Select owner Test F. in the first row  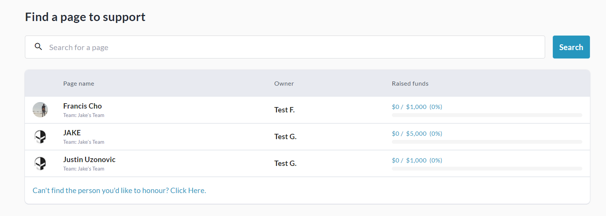click(284, 110)
